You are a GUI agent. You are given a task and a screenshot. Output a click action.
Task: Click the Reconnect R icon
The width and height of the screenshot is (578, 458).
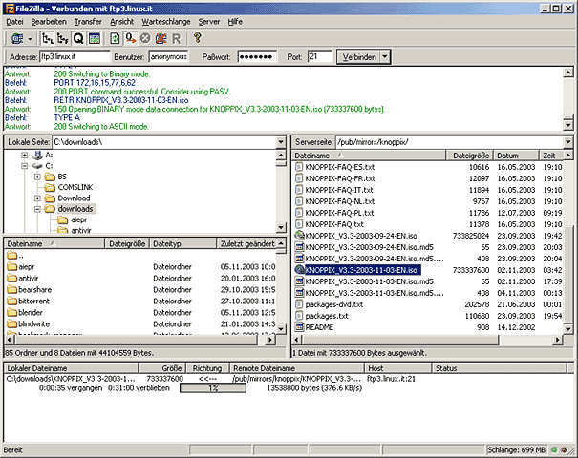pyautogui.click(x=176, y=39)
